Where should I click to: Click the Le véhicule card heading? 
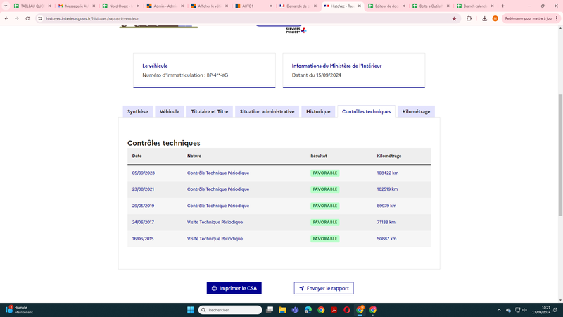pyautogui.click(x=155, y=66)
